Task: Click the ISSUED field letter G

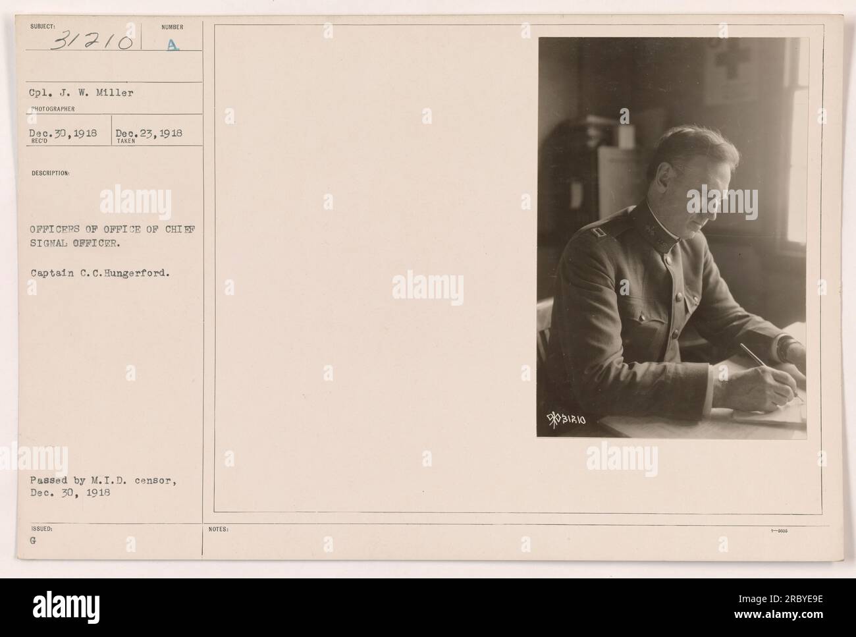Action: [x=33, y=538]
